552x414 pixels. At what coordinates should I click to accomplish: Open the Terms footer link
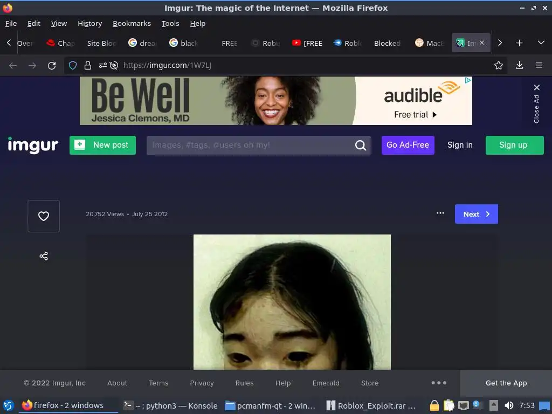[x=158, y=383]
